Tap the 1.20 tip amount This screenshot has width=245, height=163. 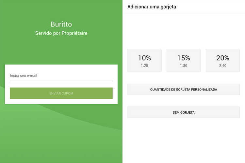click(144, 66)
